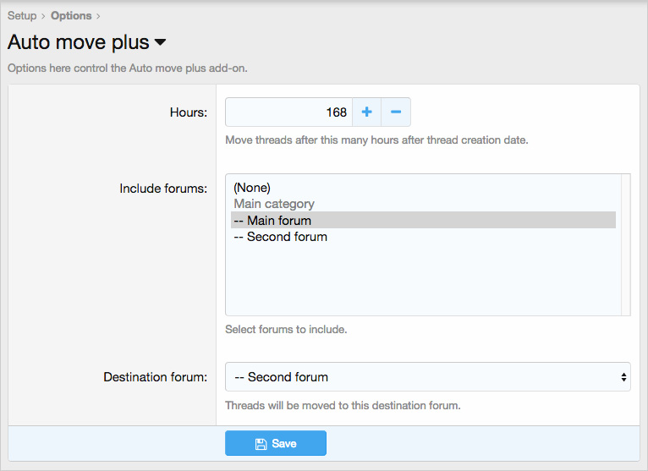The image size is (648, 471).
Task: Focus the Hours number field
Action: pos(288,112)
